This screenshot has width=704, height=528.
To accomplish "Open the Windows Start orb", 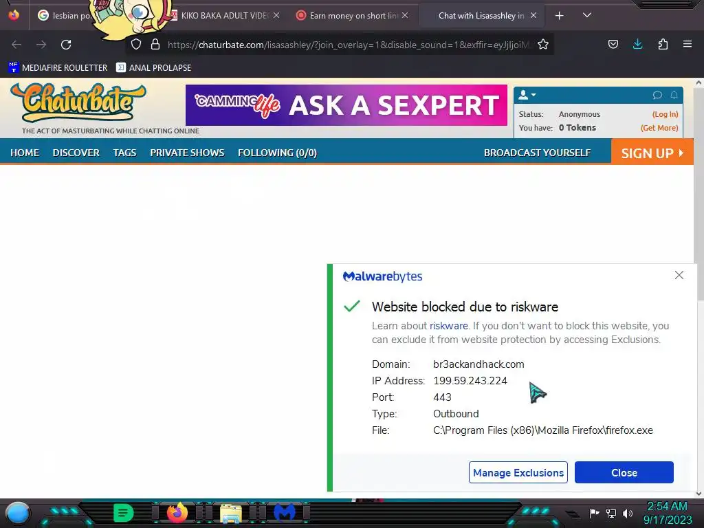I will pos(17,513).
